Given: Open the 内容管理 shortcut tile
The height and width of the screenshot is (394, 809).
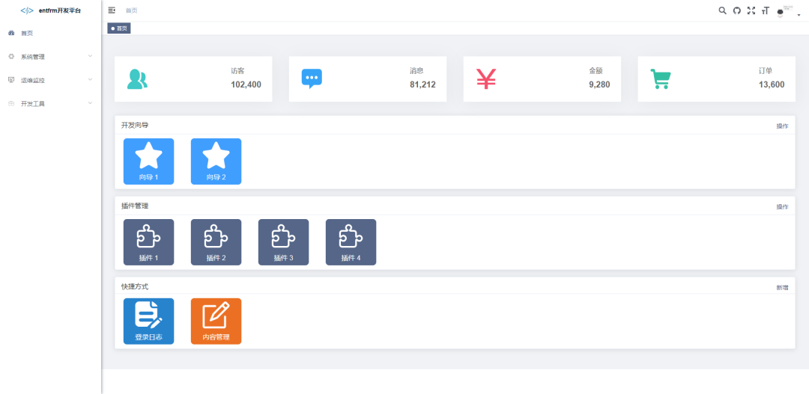Looking at the screenshot, I should pyautogui.click(x=216, y=321).
